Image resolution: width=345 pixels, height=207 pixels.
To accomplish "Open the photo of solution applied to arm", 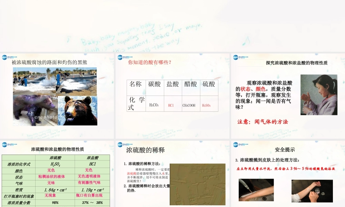I will point(312,191).
